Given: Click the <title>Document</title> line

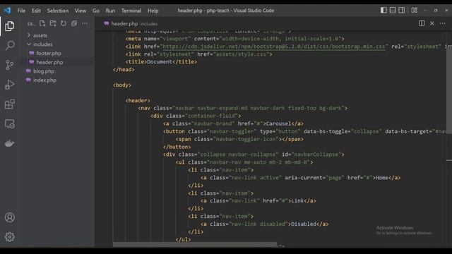Looking at the screenshot, I should click(161, 62).
